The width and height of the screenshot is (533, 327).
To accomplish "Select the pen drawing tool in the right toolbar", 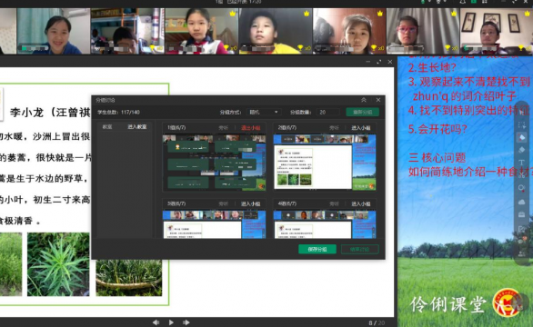I will (x=522, y=137).
